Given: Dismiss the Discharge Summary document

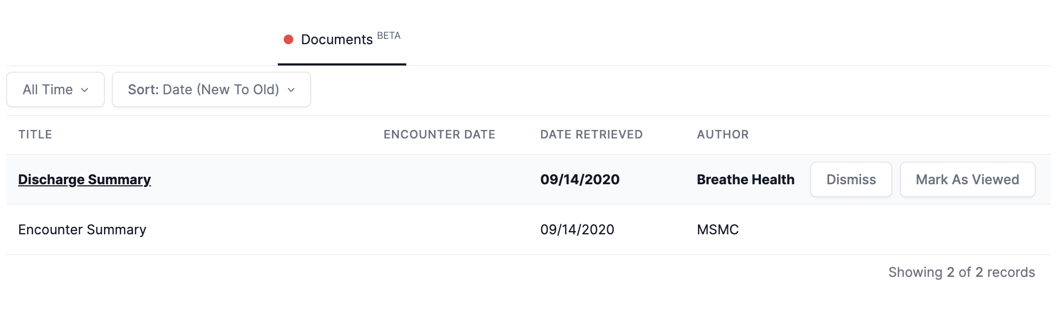Looking at the screenshot, I should click(x=850, y=179).
